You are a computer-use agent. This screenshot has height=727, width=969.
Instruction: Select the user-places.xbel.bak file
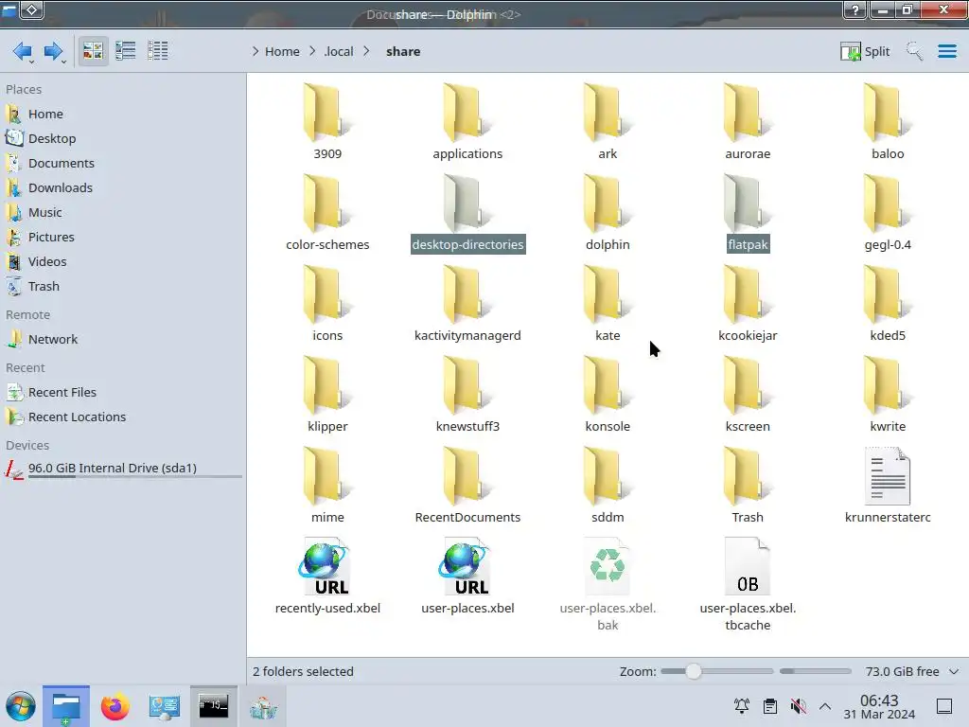(x=608, y=584)
